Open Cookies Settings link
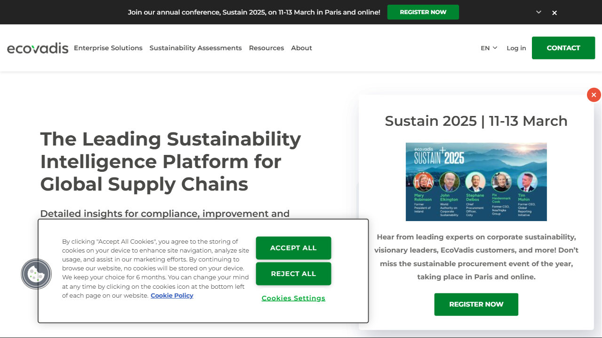602x338 pixels. click(293, 298)
